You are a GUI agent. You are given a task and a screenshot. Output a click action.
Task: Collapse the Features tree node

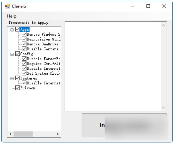12,79
